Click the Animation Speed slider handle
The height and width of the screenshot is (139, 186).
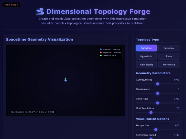pyautogui.click(x=151, y=138)
